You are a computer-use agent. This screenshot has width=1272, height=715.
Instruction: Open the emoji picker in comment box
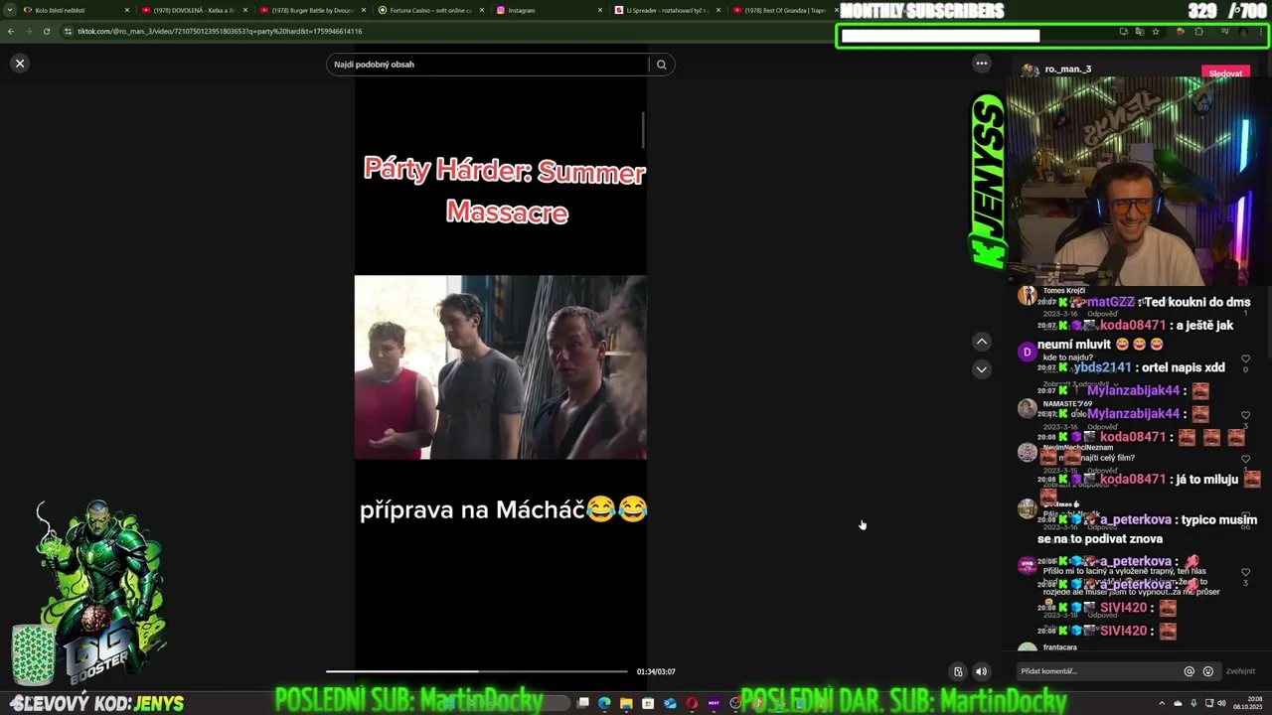coord(1208,671)
